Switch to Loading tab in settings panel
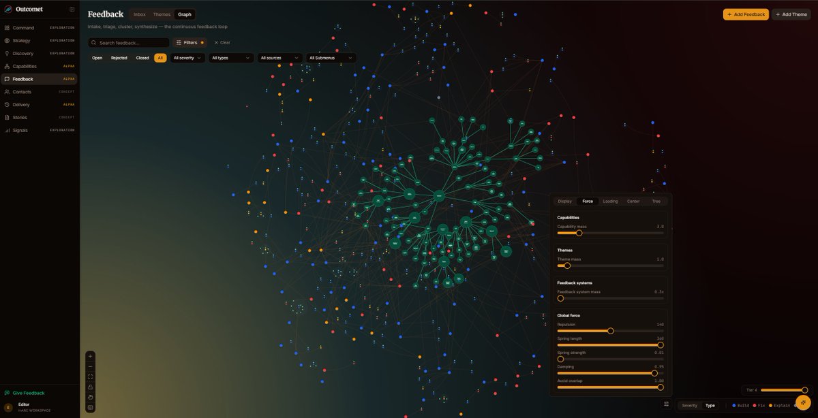This screenshot has width=818, height=418. point(611,201)
